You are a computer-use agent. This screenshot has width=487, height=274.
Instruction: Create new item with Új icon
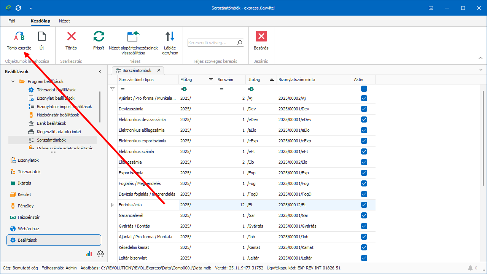(41, 37)
